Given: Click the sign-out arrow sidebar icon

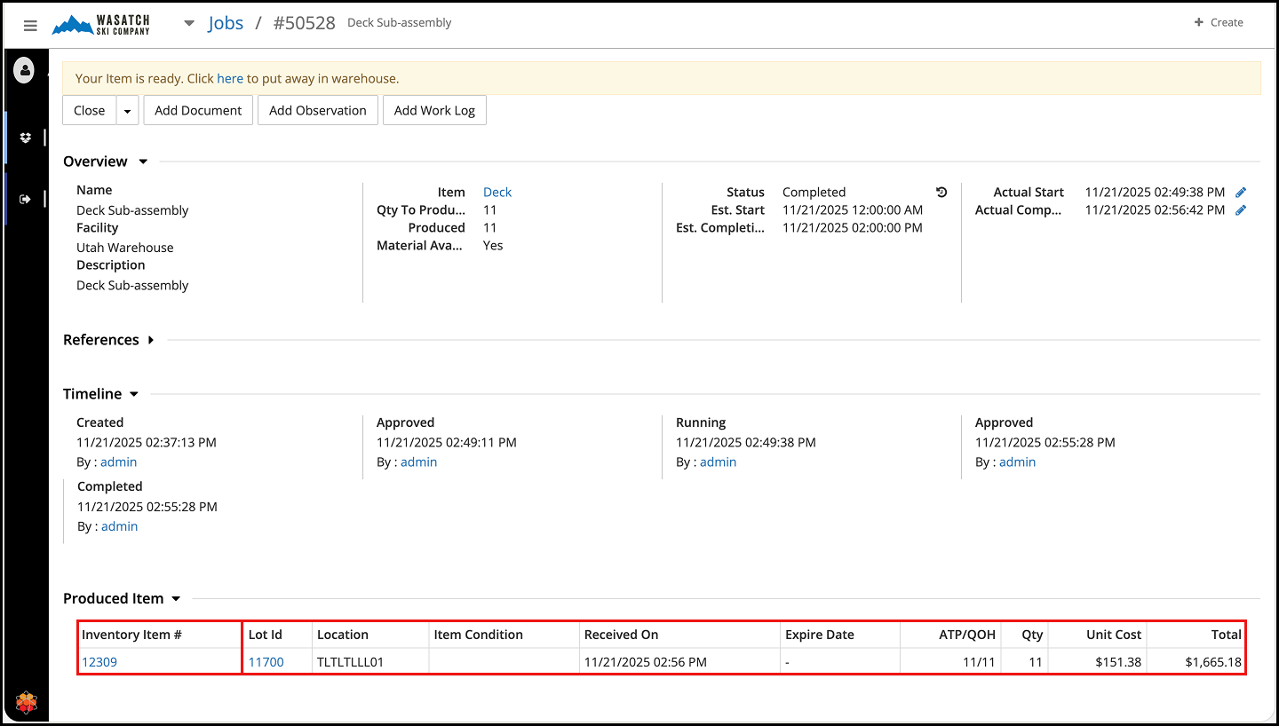Looking at the screenshot, I should pyautogui.click(x=26, y=199).
